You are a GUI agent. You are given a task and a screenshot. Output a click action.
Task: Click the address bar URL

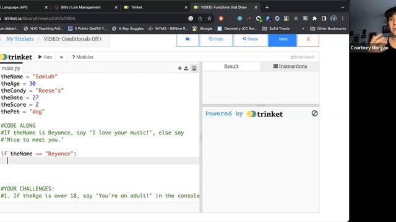point(40,18)
